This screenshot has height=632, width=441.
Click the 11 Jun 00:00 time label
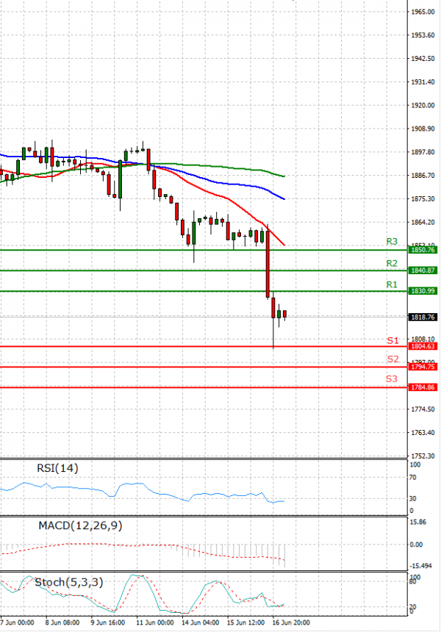pyautogui.click(x=155, y=622)
